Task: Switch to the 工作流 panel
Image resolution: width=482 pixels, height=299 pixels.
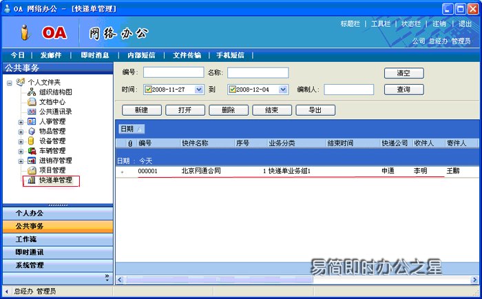Action: [58, 239]
